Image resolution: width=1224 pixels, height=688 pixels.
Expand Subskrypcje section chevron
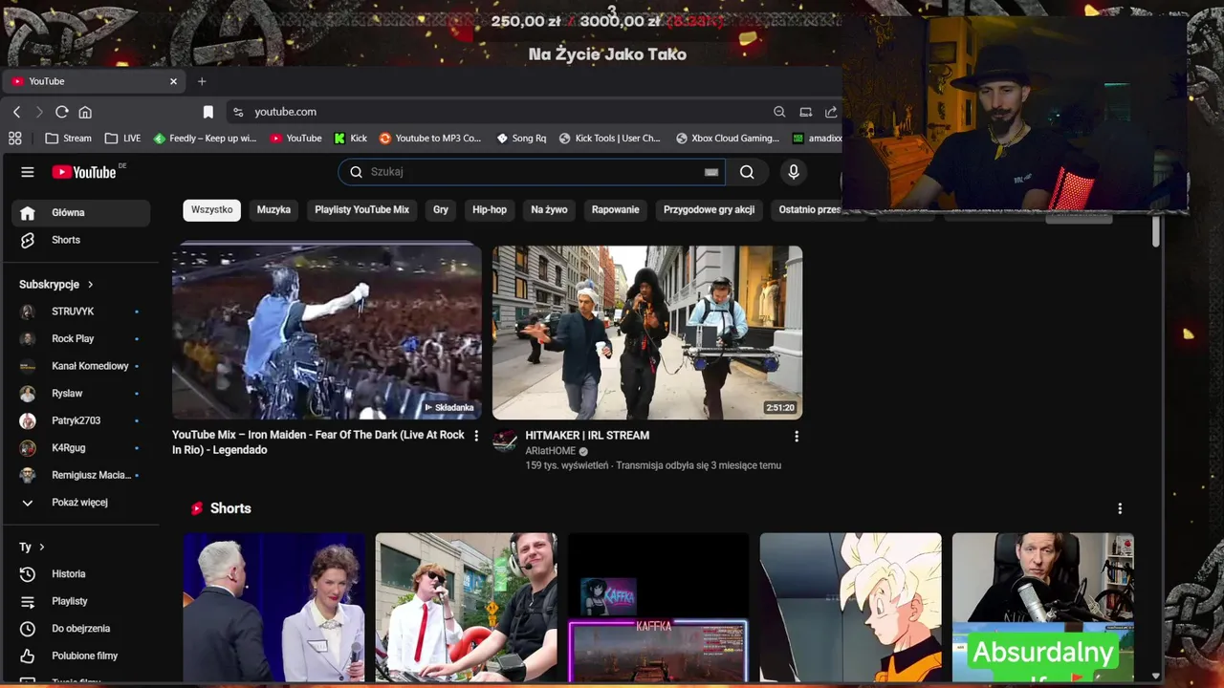click(91, 285)
